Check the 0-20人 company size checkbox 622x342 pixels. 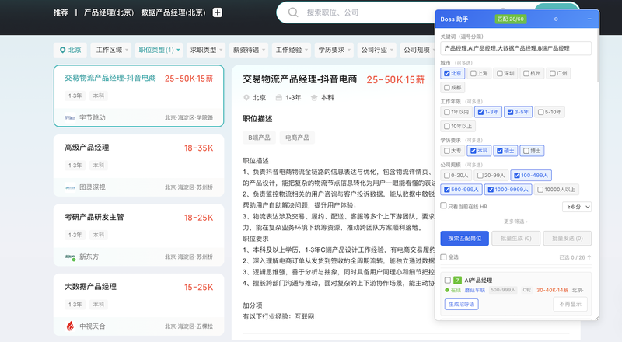[x=447, y=176]
